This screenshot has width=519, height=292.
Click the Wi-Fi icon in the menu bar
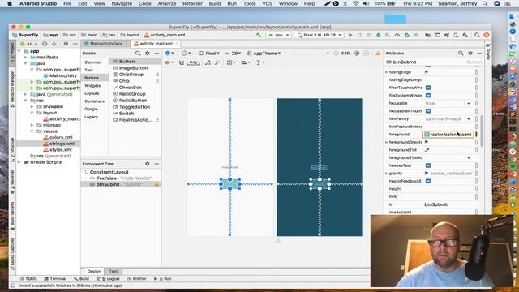(356, 3)
